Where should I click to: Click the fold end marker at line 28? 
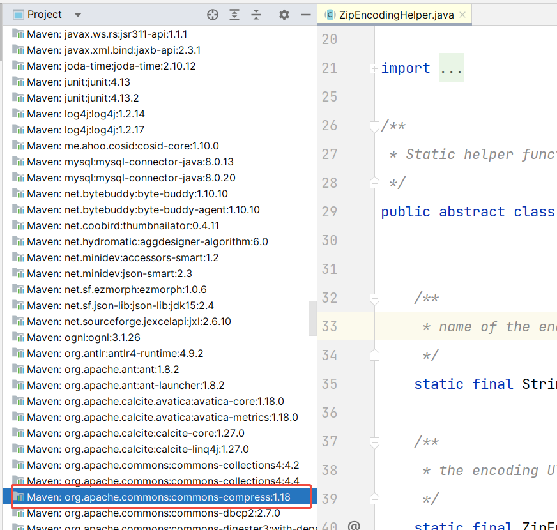[x=374, y=183]
